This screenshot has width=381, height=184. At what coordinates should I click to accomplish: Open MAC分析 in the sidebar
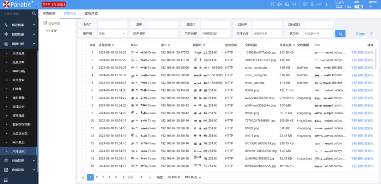(19, 71)
